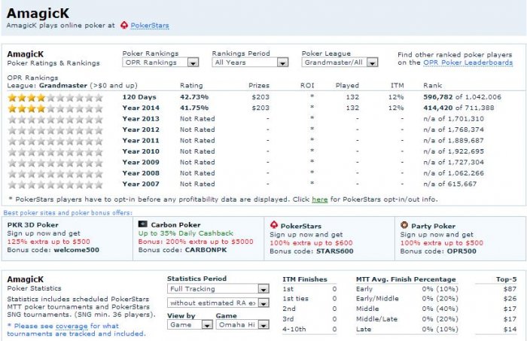Click the ITM column header
527x341 pixels.
click(398, 86)
